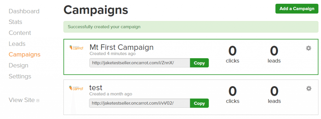Go to Dashboard in the sidebar
321x119 pixels.
coord(24,11)
